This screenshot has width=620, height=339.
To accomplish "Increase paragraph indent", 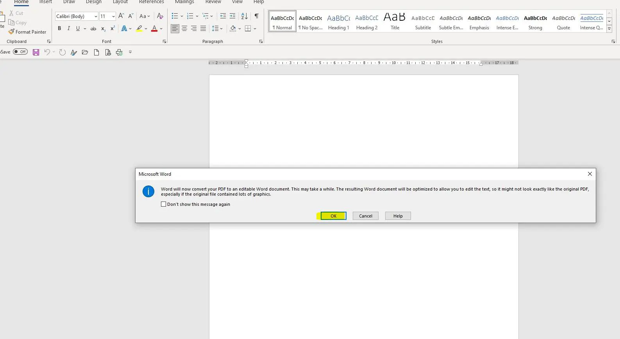I will point(232,16).
